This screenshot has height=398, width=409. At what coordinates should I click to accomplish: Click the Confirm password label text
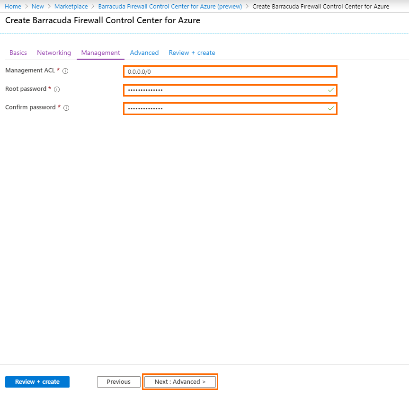click(x=30, y=107)
